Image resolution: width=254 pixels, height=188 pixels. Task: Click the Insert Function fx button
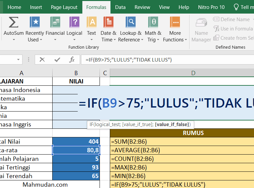[72, 60]
